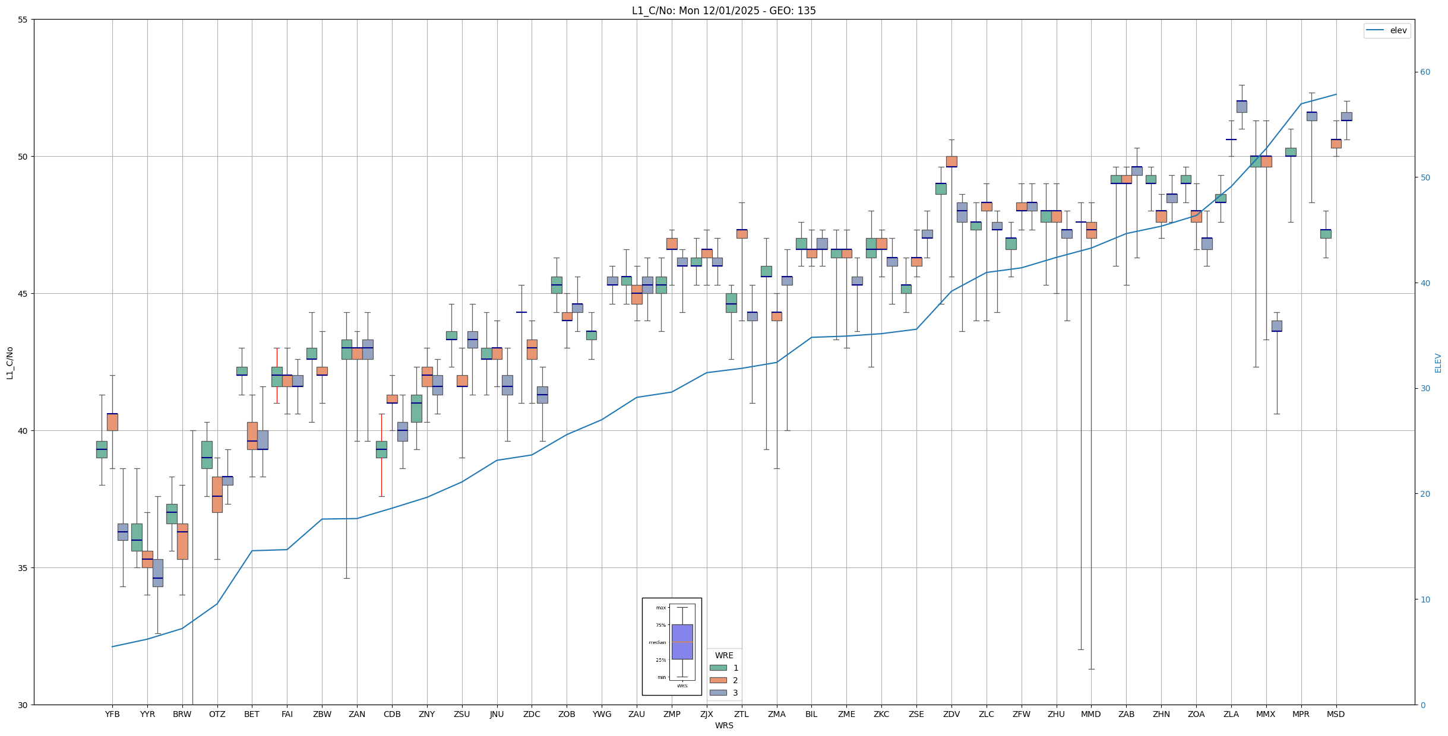Screen dimensions: 1448x736
Task: Click the BRW station tick label
Action: coord(182,714)
